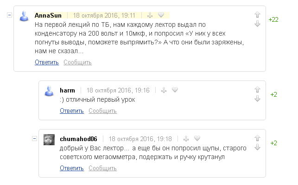Screen dimensions: 298x185
Task: Open the AnnaSun username profile
Action: [48, 15]
